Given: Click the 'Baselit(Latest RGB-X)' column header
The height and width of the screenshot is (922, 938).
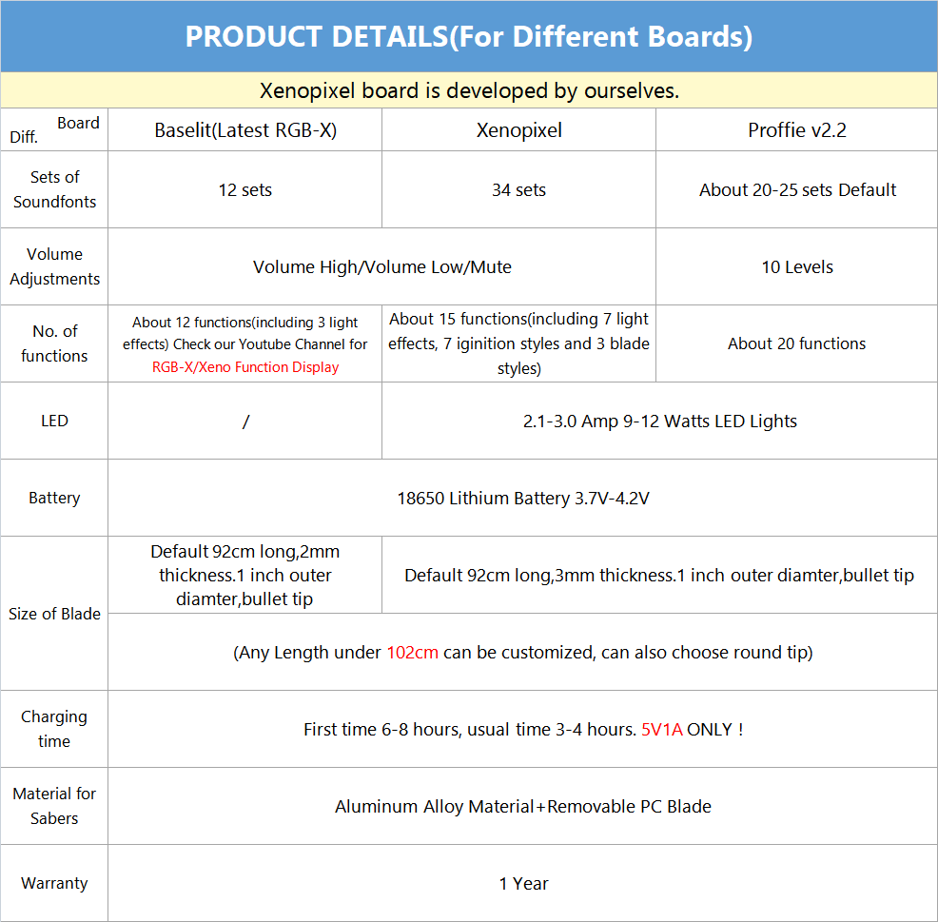Looking at the screenshot, I should tap(245, 129).
